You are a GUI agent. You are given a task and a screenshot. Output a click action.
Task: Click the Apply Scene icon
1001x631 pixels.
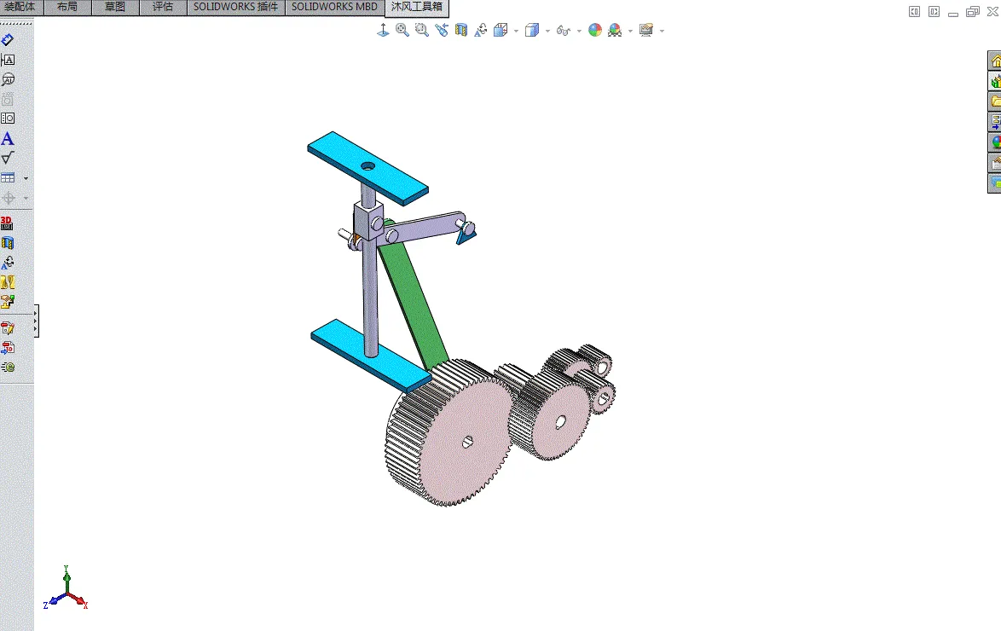click(x=615, y=30)
